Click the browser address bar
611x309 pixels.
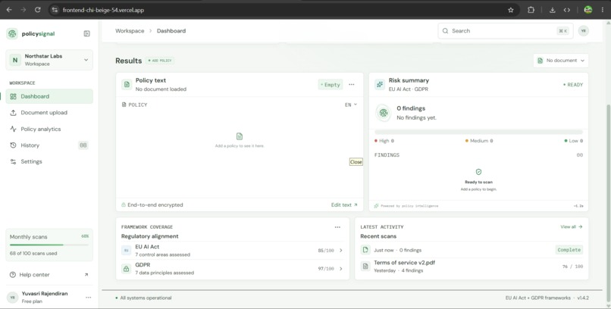(284, 10)
